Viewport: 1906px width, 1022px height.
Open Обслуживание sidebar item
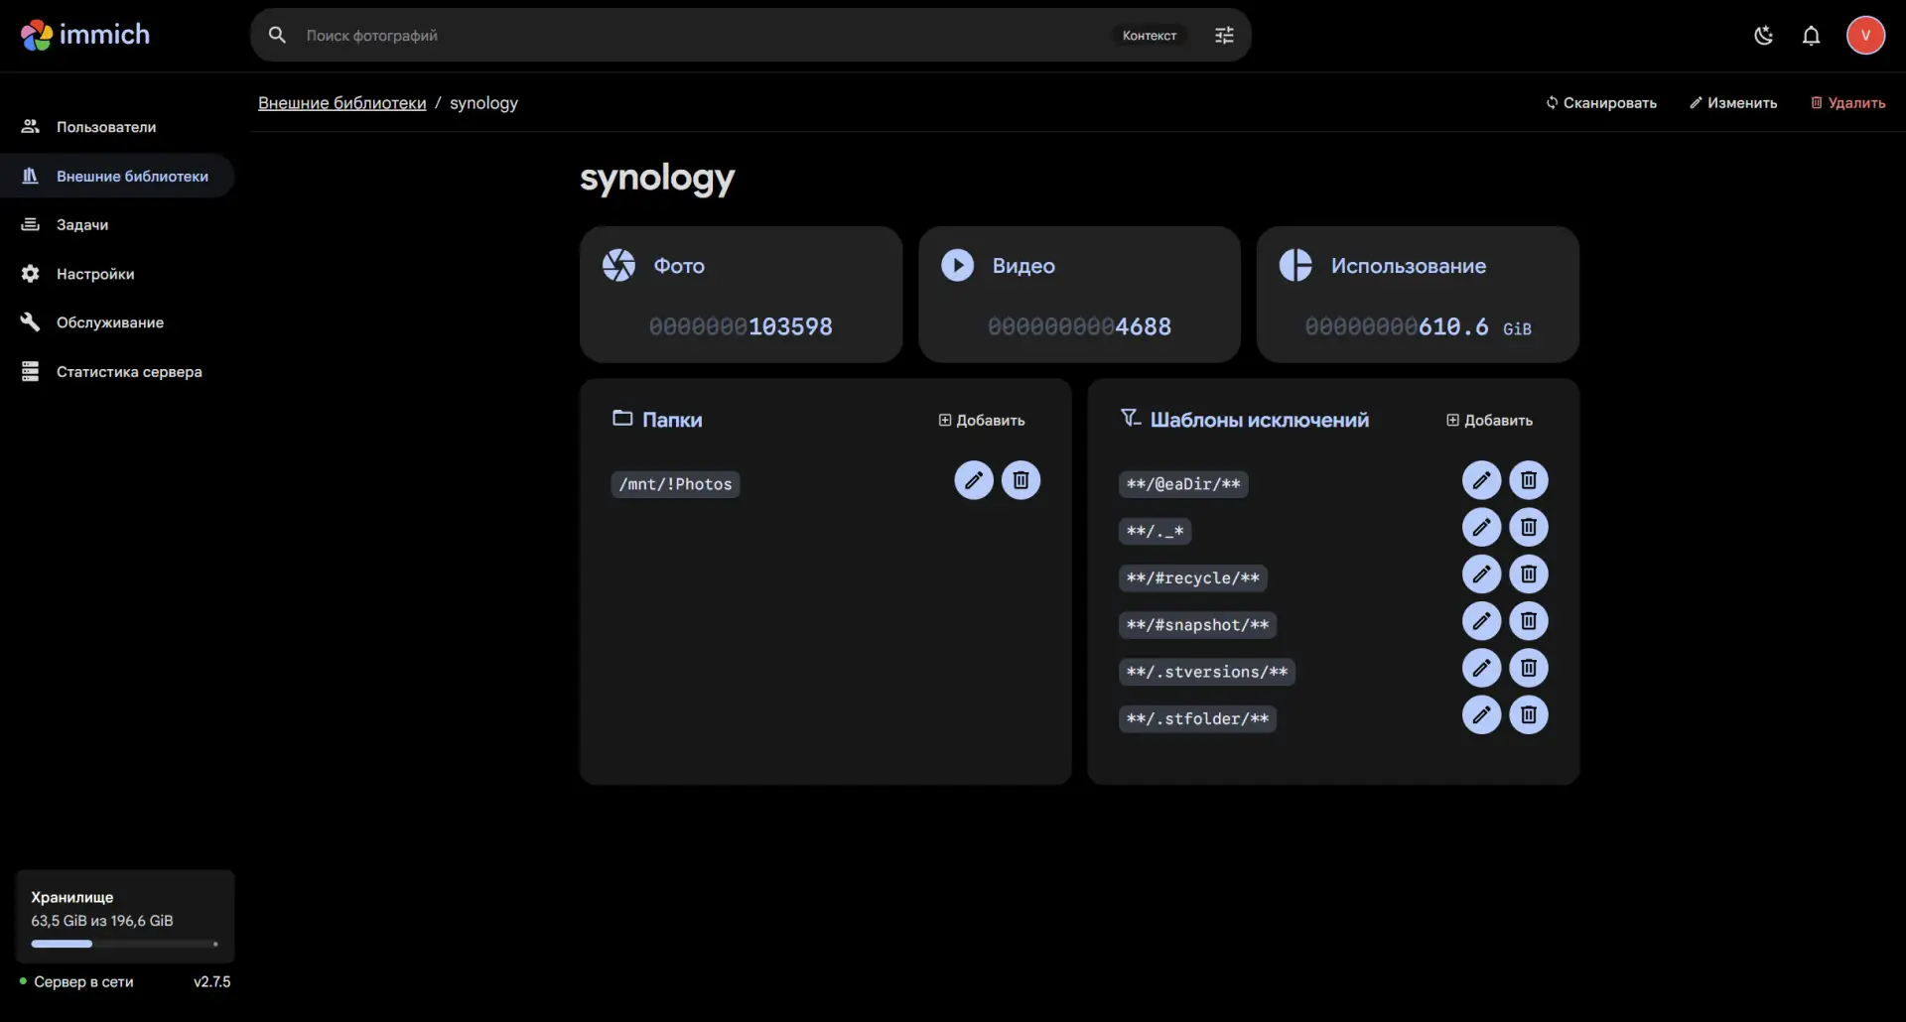click(x=117, y=322)
